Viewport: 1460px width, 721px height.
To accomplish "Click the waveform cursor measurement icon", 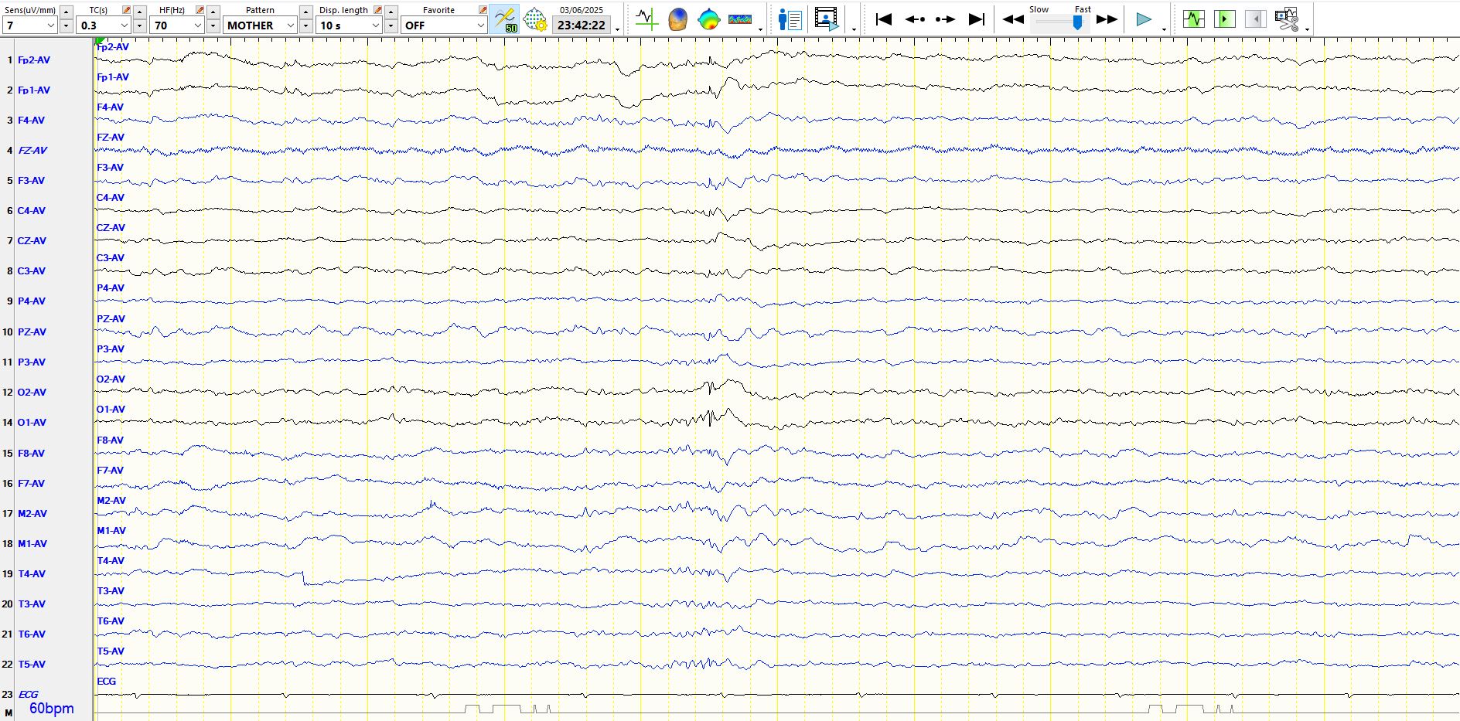I will pos(646,19).
